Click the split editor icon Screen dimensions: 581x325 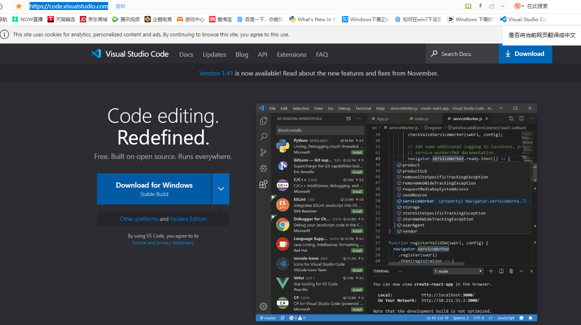[x=522, y=119]
